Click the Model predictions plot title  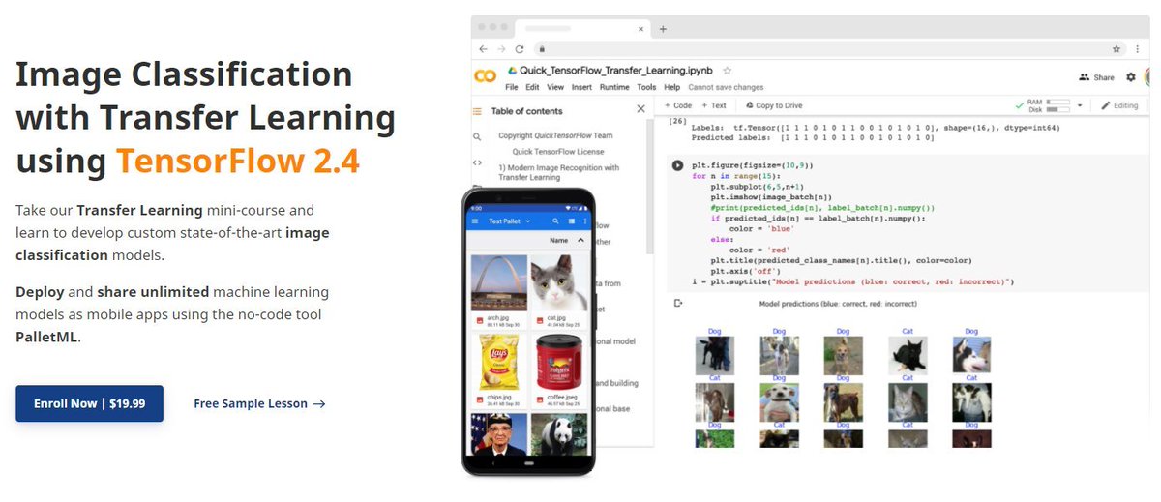tap(840, 304)
